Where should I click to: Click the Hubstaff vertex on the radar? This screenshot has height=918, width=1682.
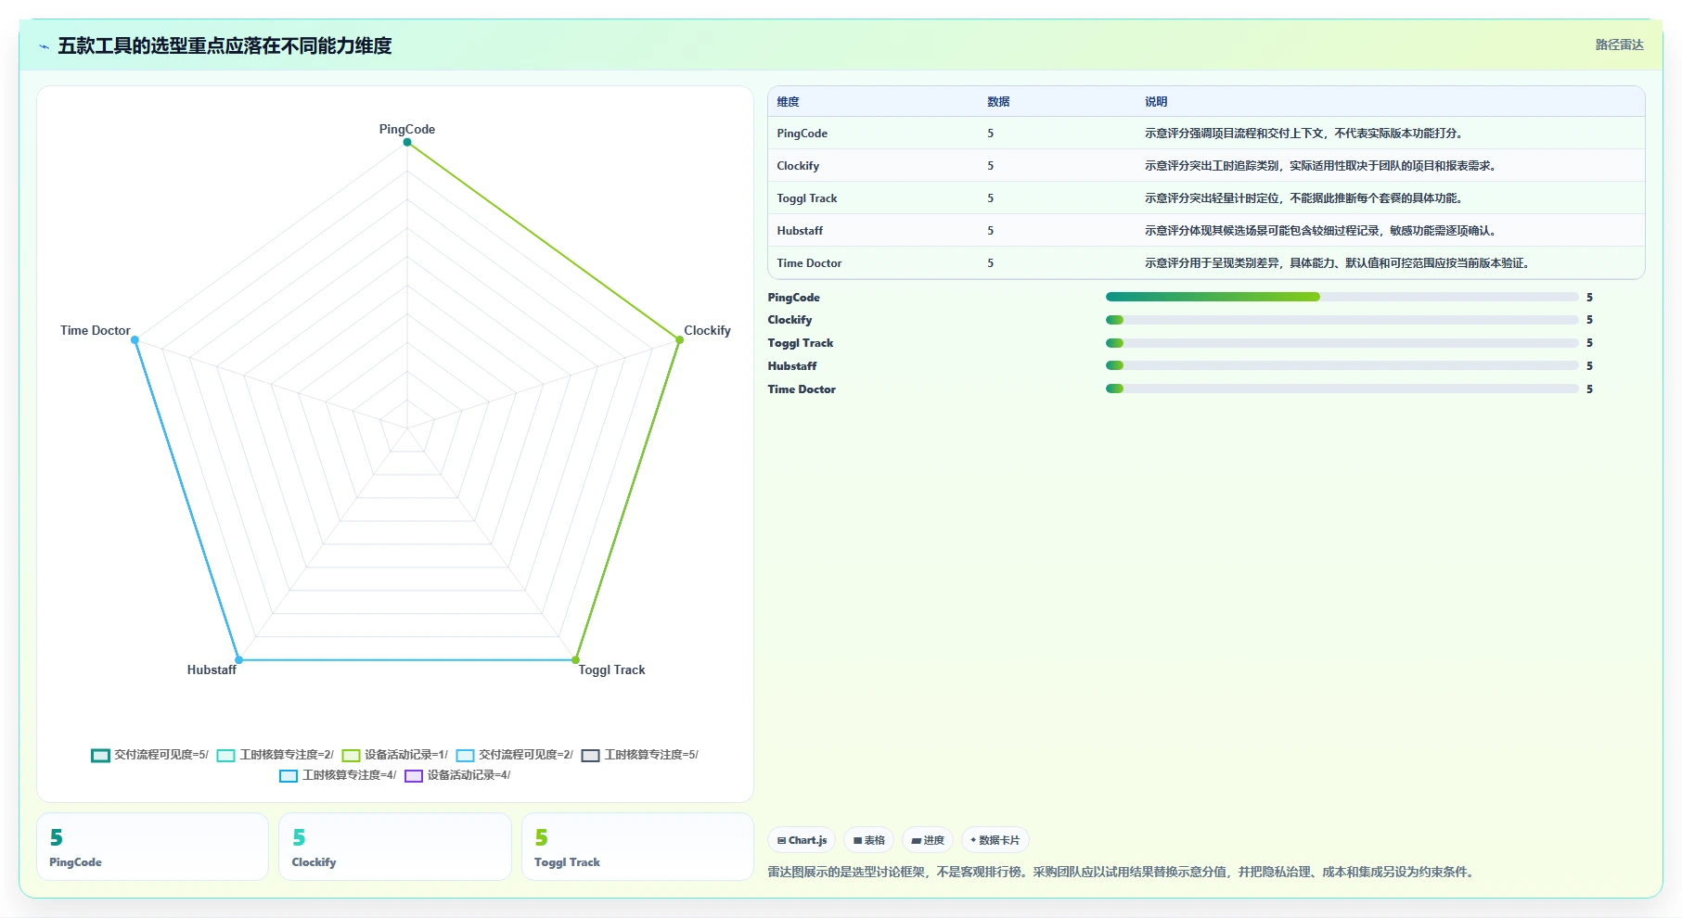pos(238,660)
